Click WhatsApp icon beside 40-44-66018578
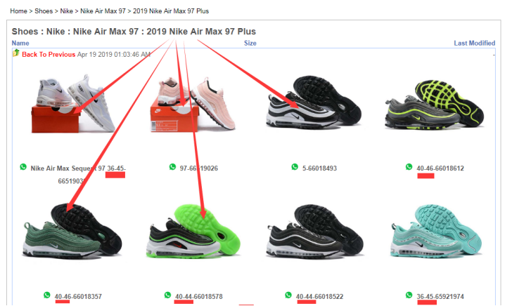This screenshot has height=306, width=505. 167,295
